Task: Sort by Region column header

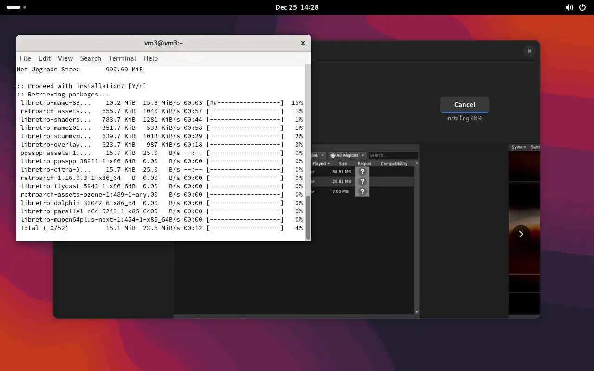Action: coord(364,163)
